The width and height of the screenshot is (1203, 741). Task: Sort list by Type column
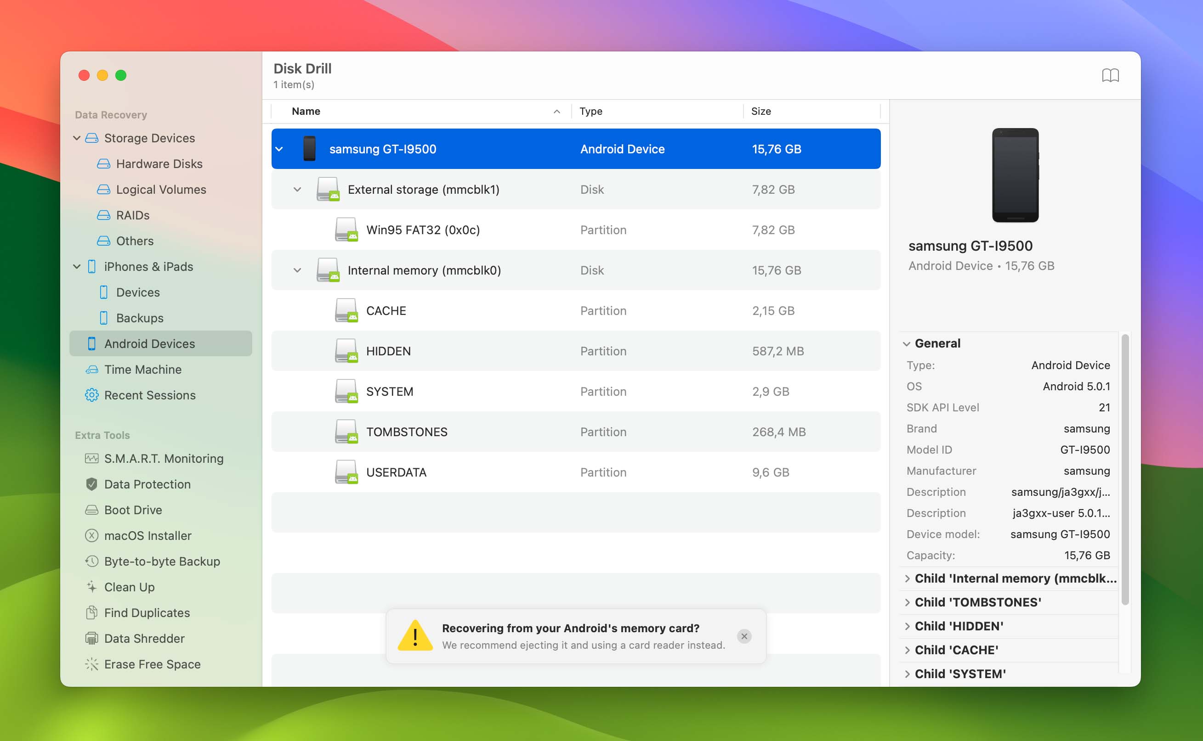point(657,111)
